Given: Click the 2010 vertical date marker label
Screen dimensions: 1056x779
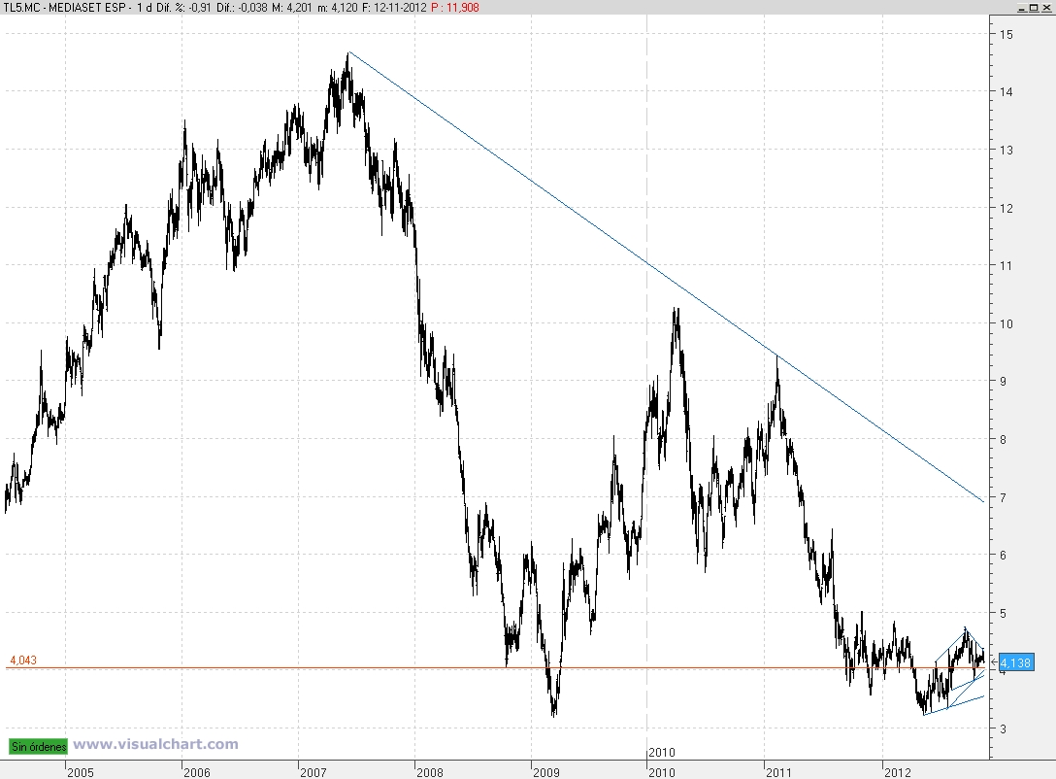Looking at the screenshot, I should (x=661, y=752).
